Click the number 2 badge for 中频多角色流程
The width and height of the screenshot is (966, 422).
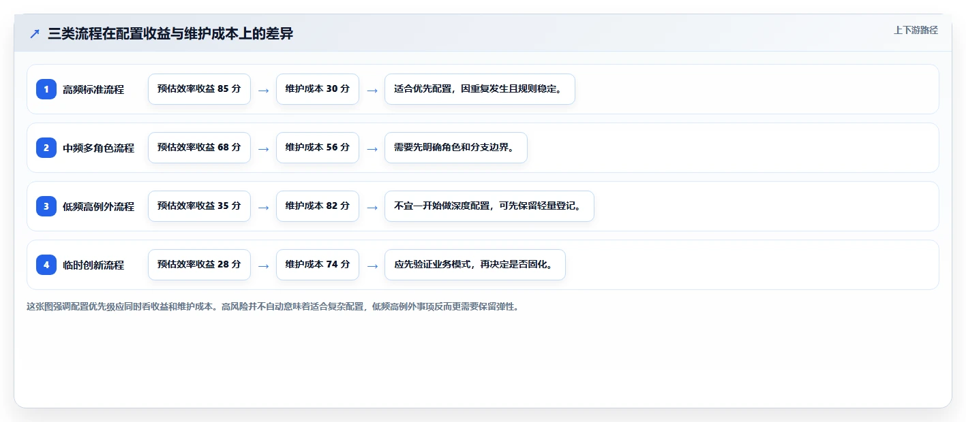pos(46,148)
